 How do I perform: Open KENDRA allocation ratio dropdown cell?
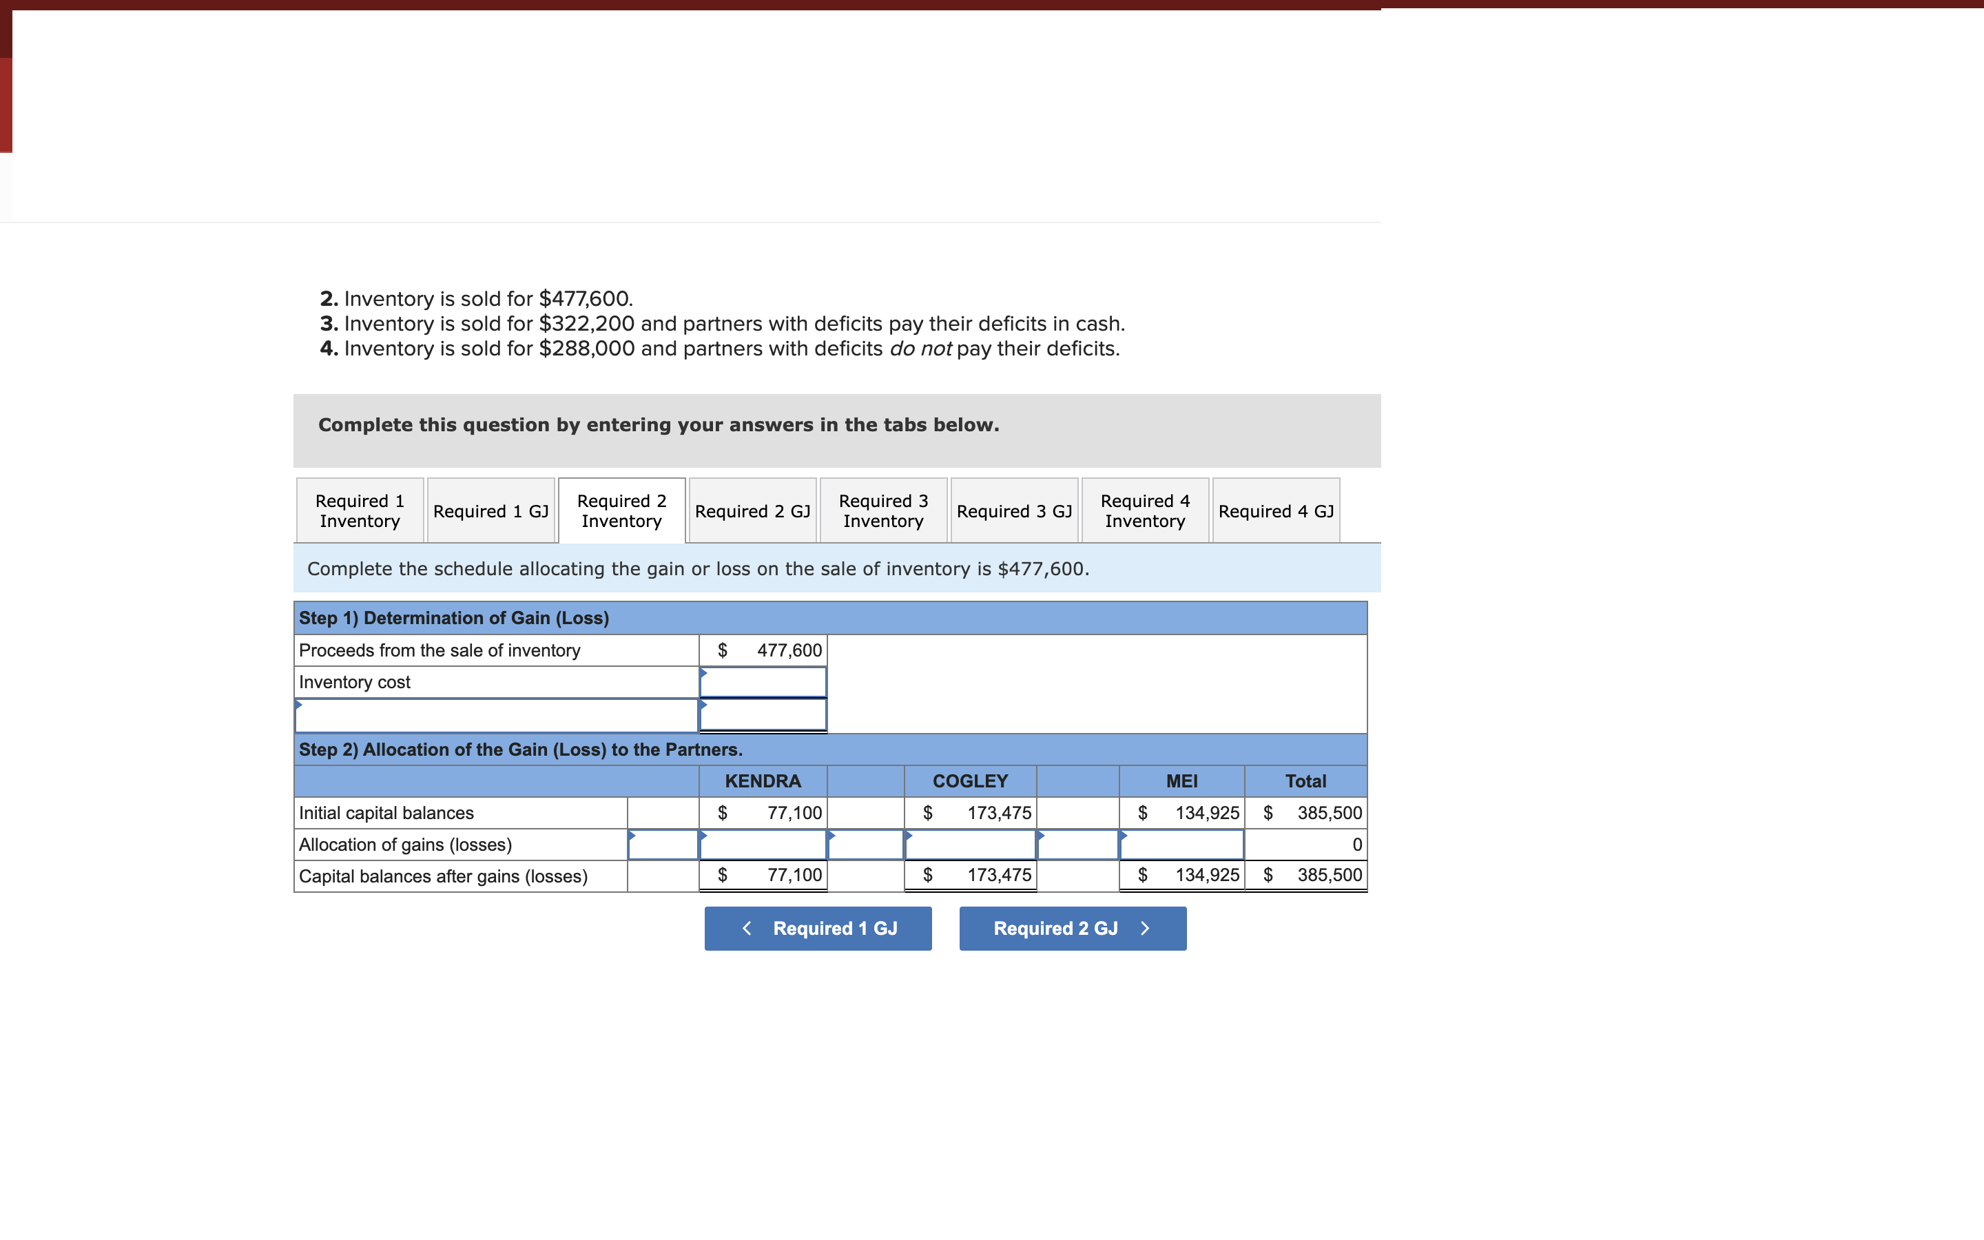(x=663, y=845)
